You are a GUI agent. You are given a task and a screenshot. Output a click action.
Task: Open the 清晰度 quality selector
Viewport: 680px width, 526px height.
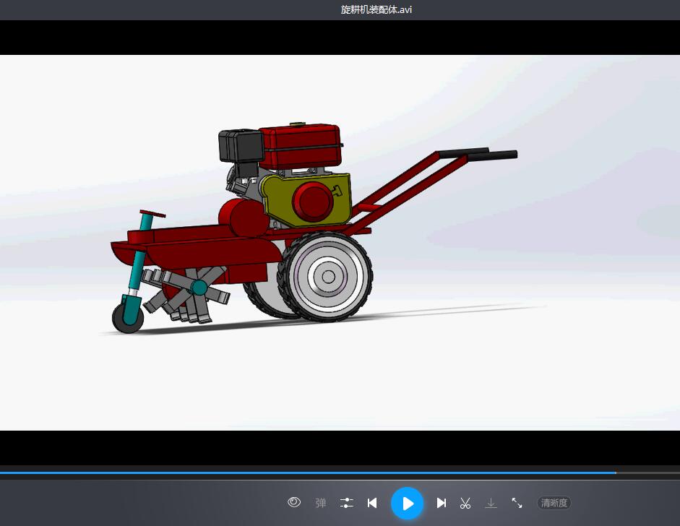tap(554, 503)
